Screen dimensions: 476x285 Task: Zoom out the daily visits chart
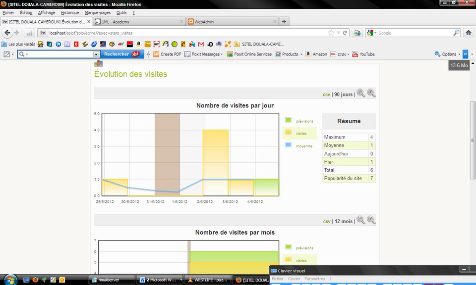[361, 94]
